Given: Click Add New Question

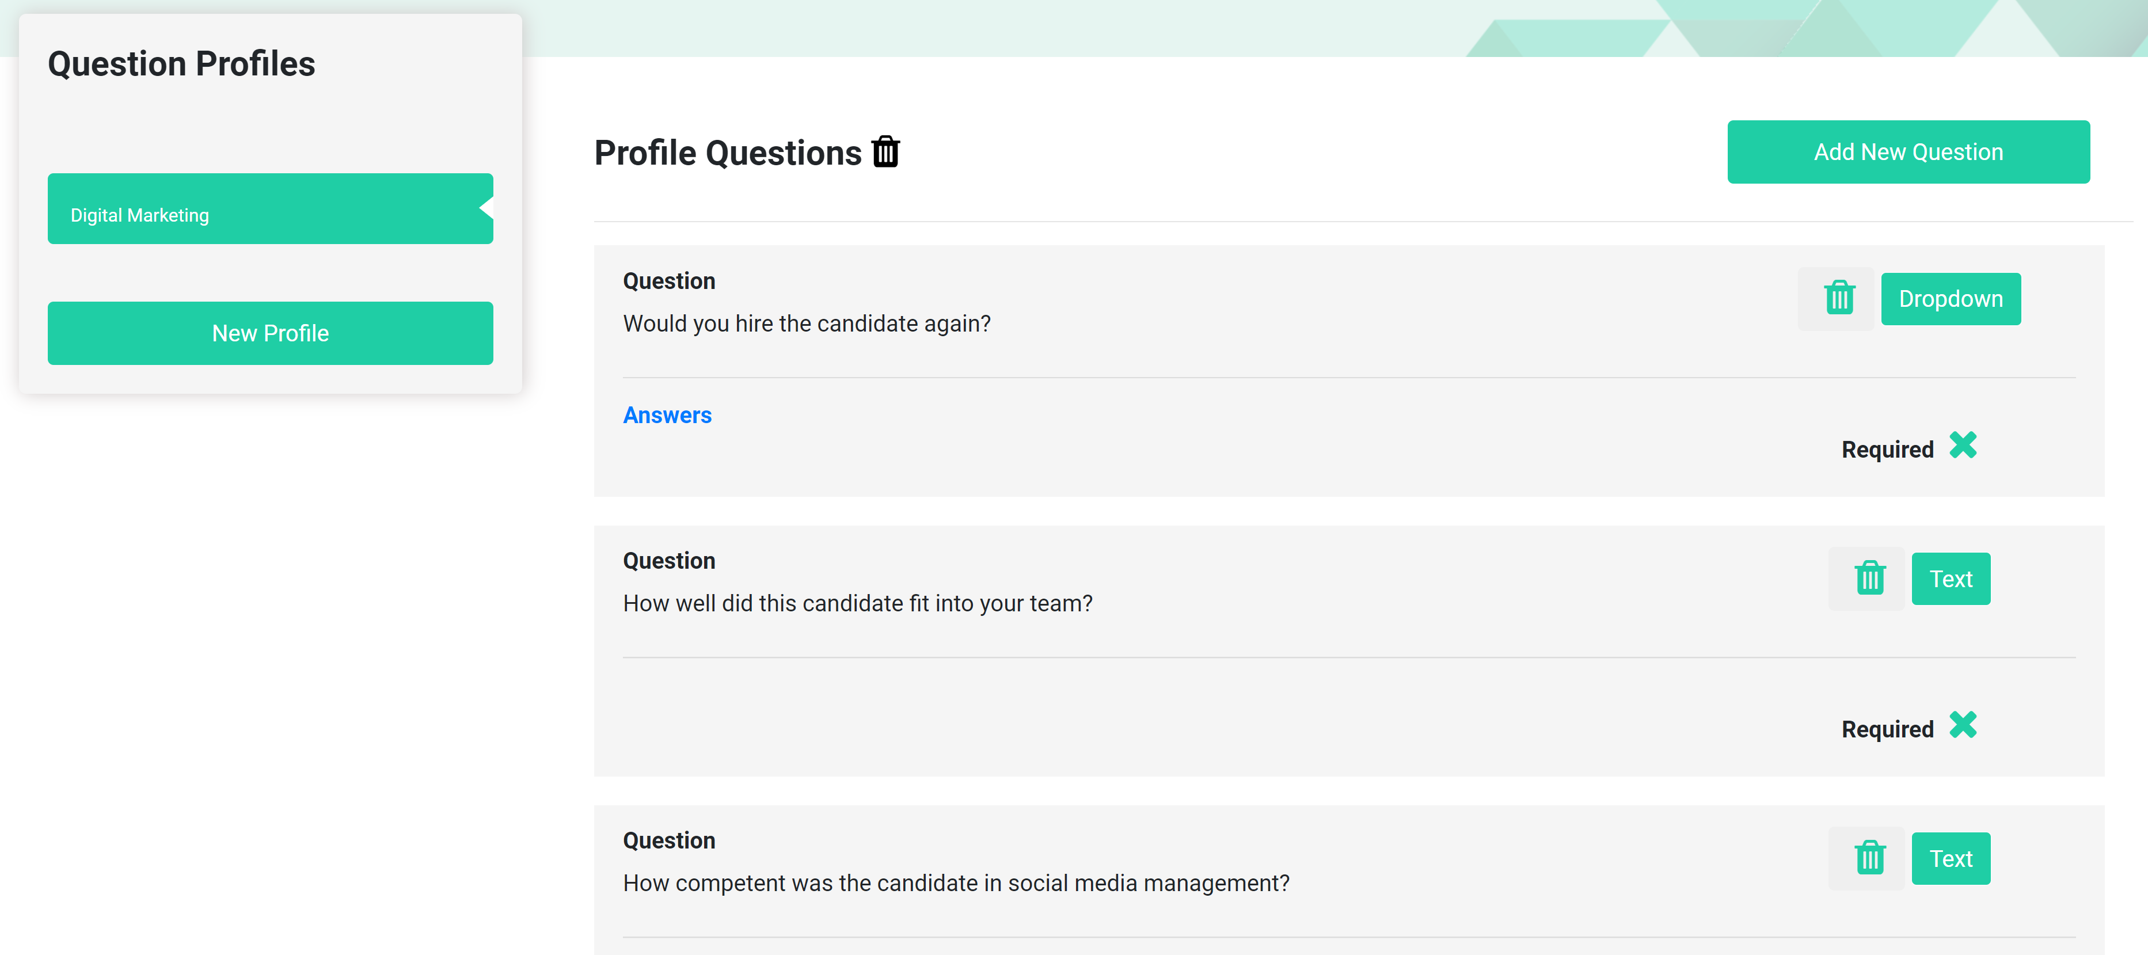Looking at the screenshot, I should [x=1908, y=152].
